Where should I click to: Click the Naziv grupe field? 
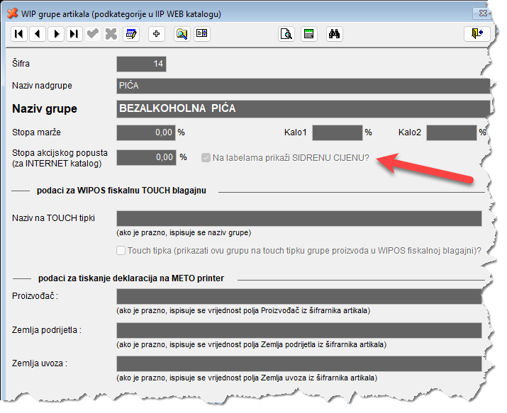pyautogui.click(x=303, y=109)
